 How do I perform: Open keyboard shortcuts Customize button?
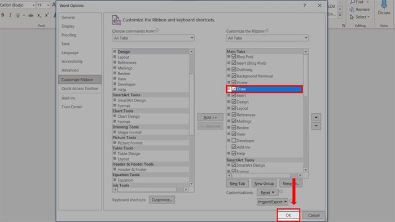tap(162, 200)
